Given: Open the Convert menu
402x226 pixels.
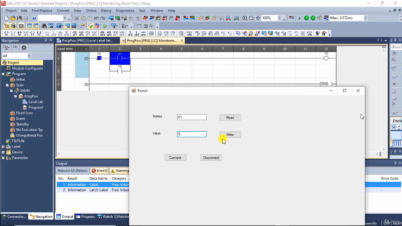Looking at the screenshot, I should click(63, 11).
